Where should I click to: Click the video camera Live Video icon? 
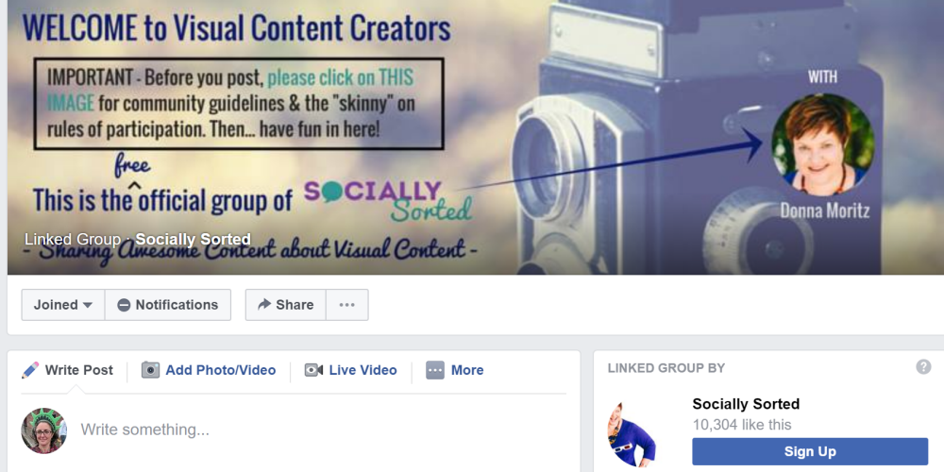(x=313, y=370)
